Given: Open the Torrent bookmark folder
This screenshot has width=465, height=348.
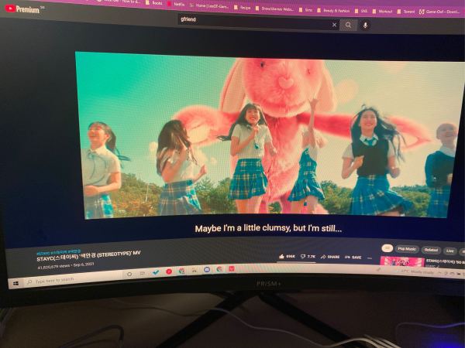Looking at the screenshot, I should 406,12.
